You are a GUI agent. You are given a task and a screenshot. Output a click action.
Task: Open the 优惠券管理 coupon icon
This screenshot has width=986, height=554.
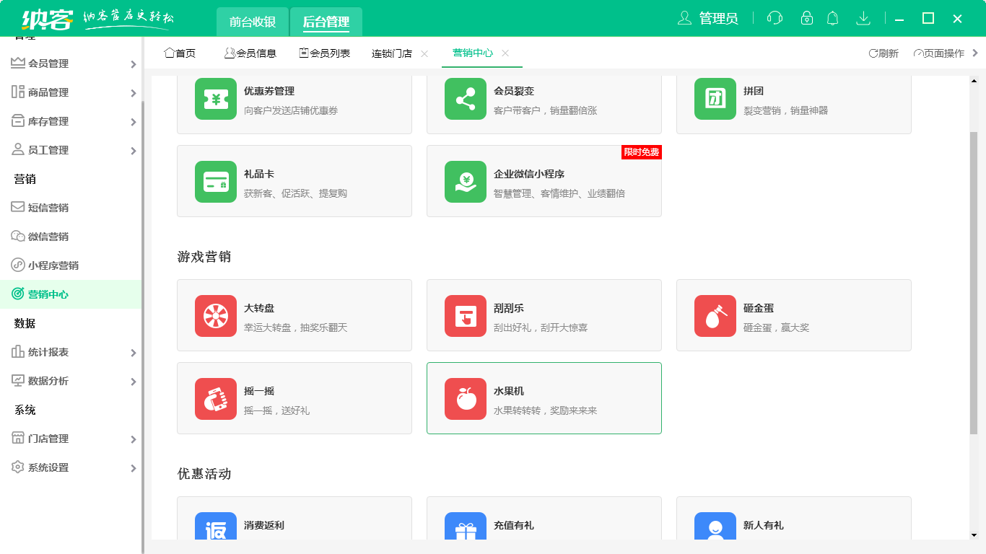(216, 99)
